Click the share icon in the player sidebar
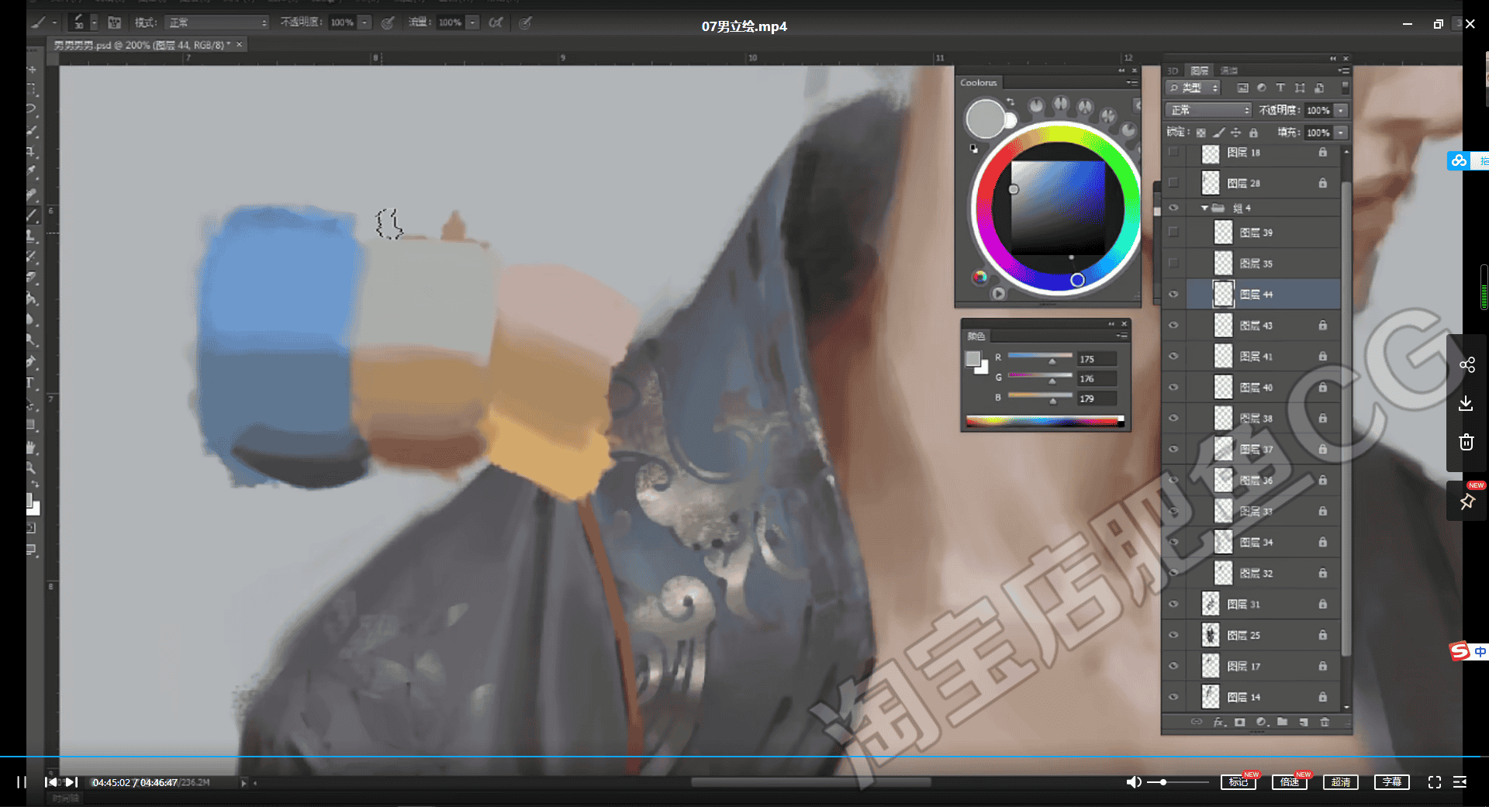The width and height of the screenshot is (1489, 807). (1467, 365)
